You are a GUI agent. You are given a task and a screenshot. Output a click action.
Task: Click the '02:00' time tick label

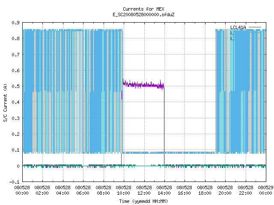[x=42, y=193]
